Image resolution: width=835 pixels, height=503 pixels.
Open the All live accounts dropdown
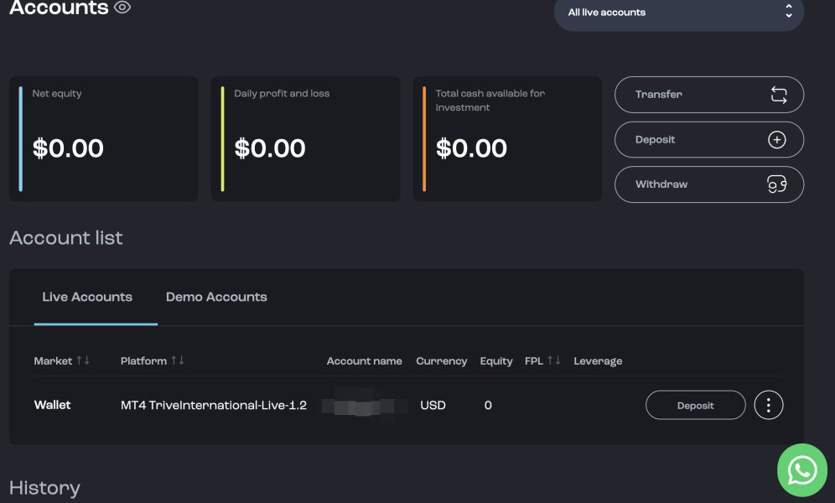click(678, 13)
